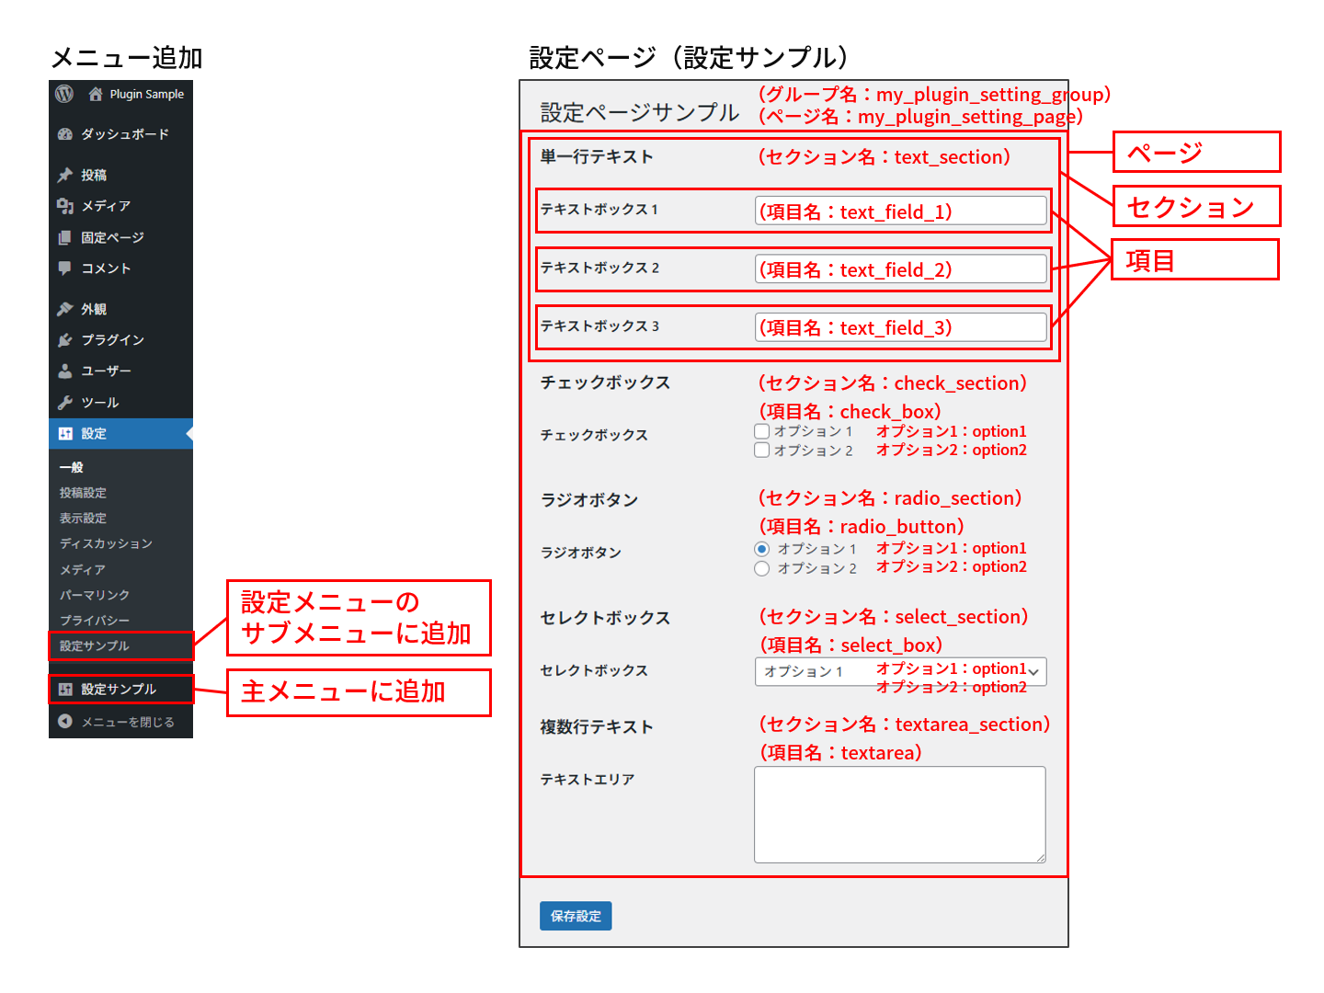
Task: Open the コメント speech bubble icon
Action: 65,268
